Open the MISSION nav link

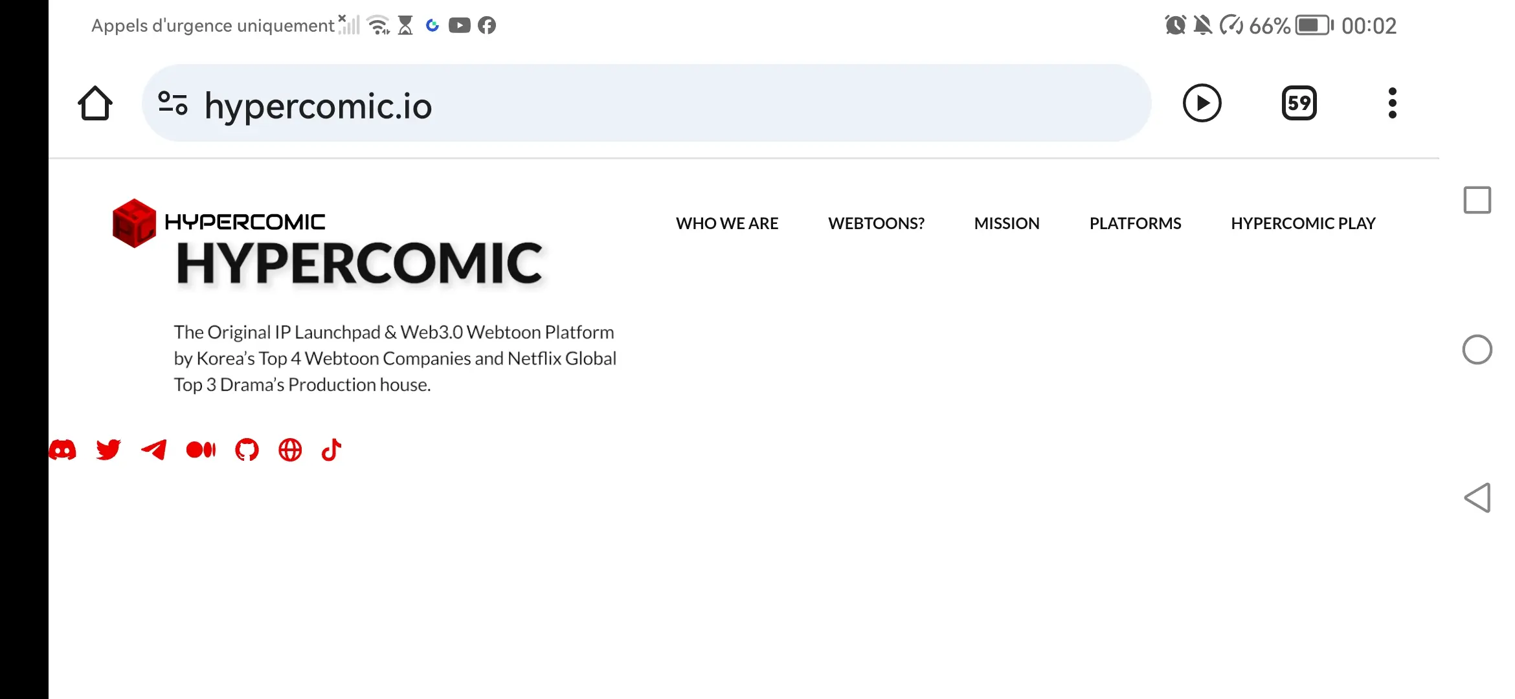click(1006, 223)
